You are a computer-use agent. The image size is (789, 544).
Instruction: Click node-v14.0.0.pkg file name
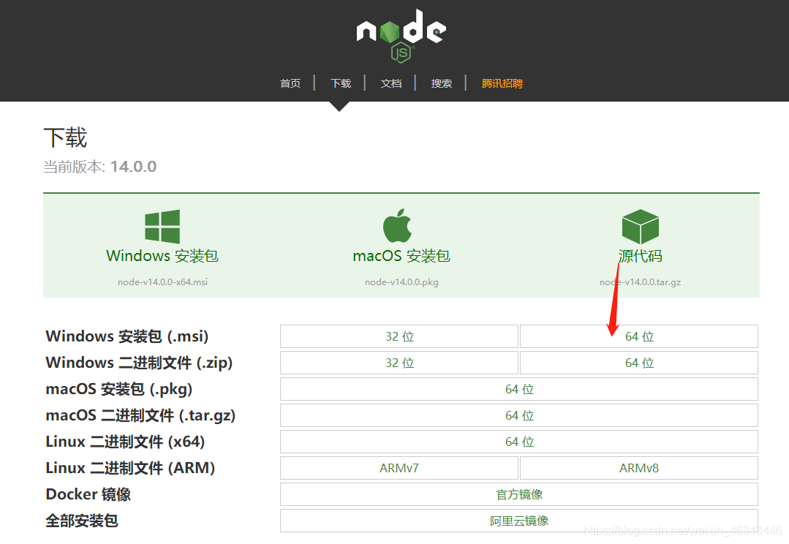click(x=401, y=282)
